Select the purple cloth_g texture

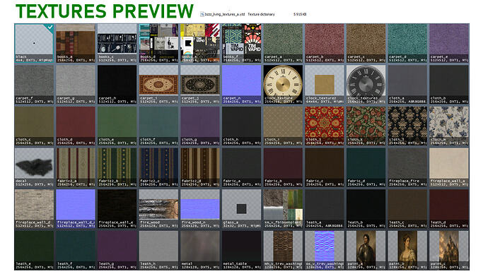(200, 126)
